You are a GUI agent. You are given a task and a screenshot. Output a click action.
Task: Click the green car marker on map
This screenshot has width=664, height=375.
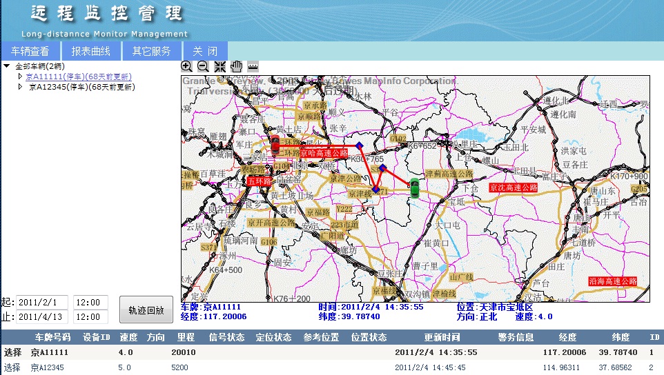[x=414, y=188]
